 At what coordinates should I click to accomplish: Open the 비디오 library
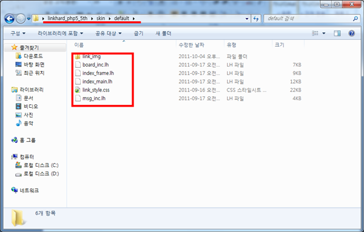31,107
